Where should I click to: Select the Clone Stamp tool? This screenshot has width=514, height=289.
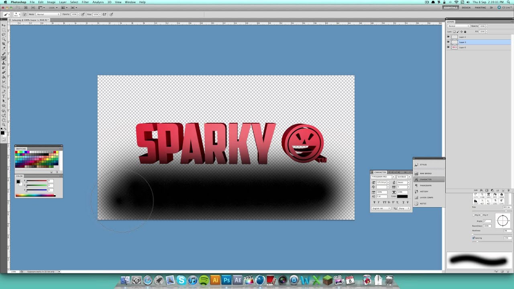pyautogui.click(x=4, y=63)
